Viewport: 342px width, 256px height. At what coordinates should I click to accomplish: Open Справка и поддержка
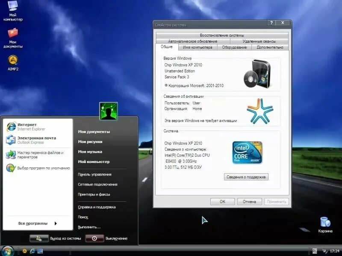[97, 207]
